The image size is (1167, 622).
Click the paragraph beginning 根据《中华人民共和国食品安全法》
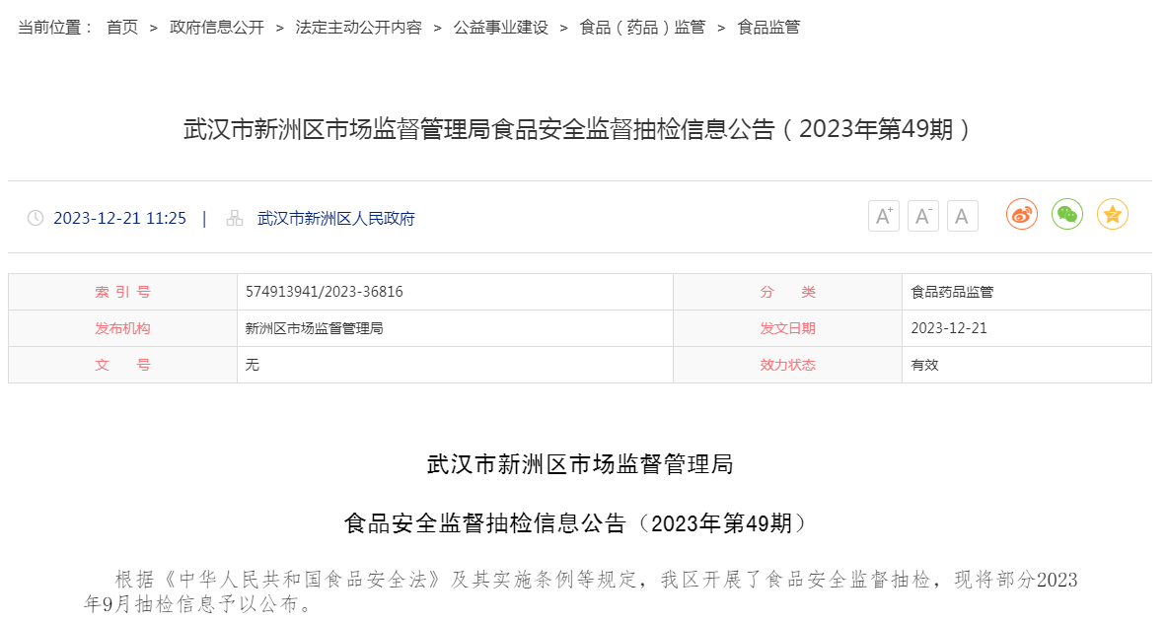[x=580, y=591]
